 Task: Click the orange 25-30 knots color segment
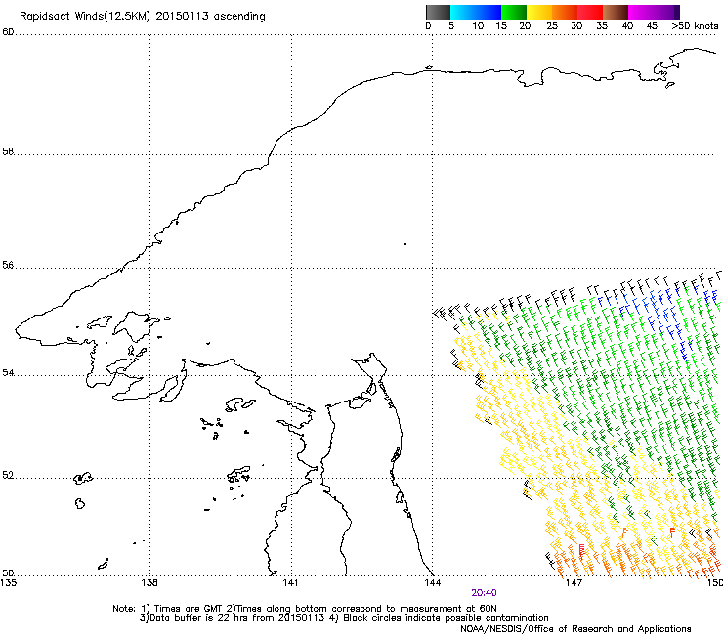565,12
